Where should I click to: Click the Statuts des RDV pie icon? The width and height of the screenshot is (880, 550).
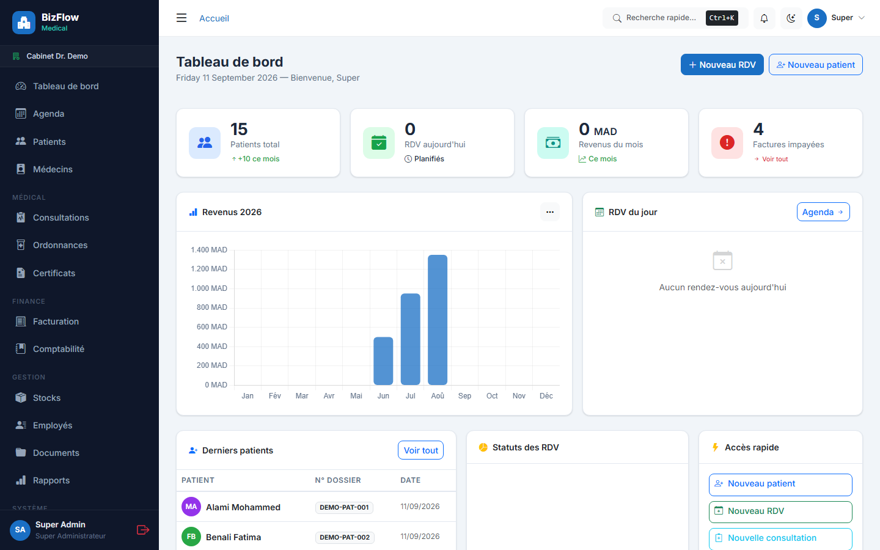[483, 447]
